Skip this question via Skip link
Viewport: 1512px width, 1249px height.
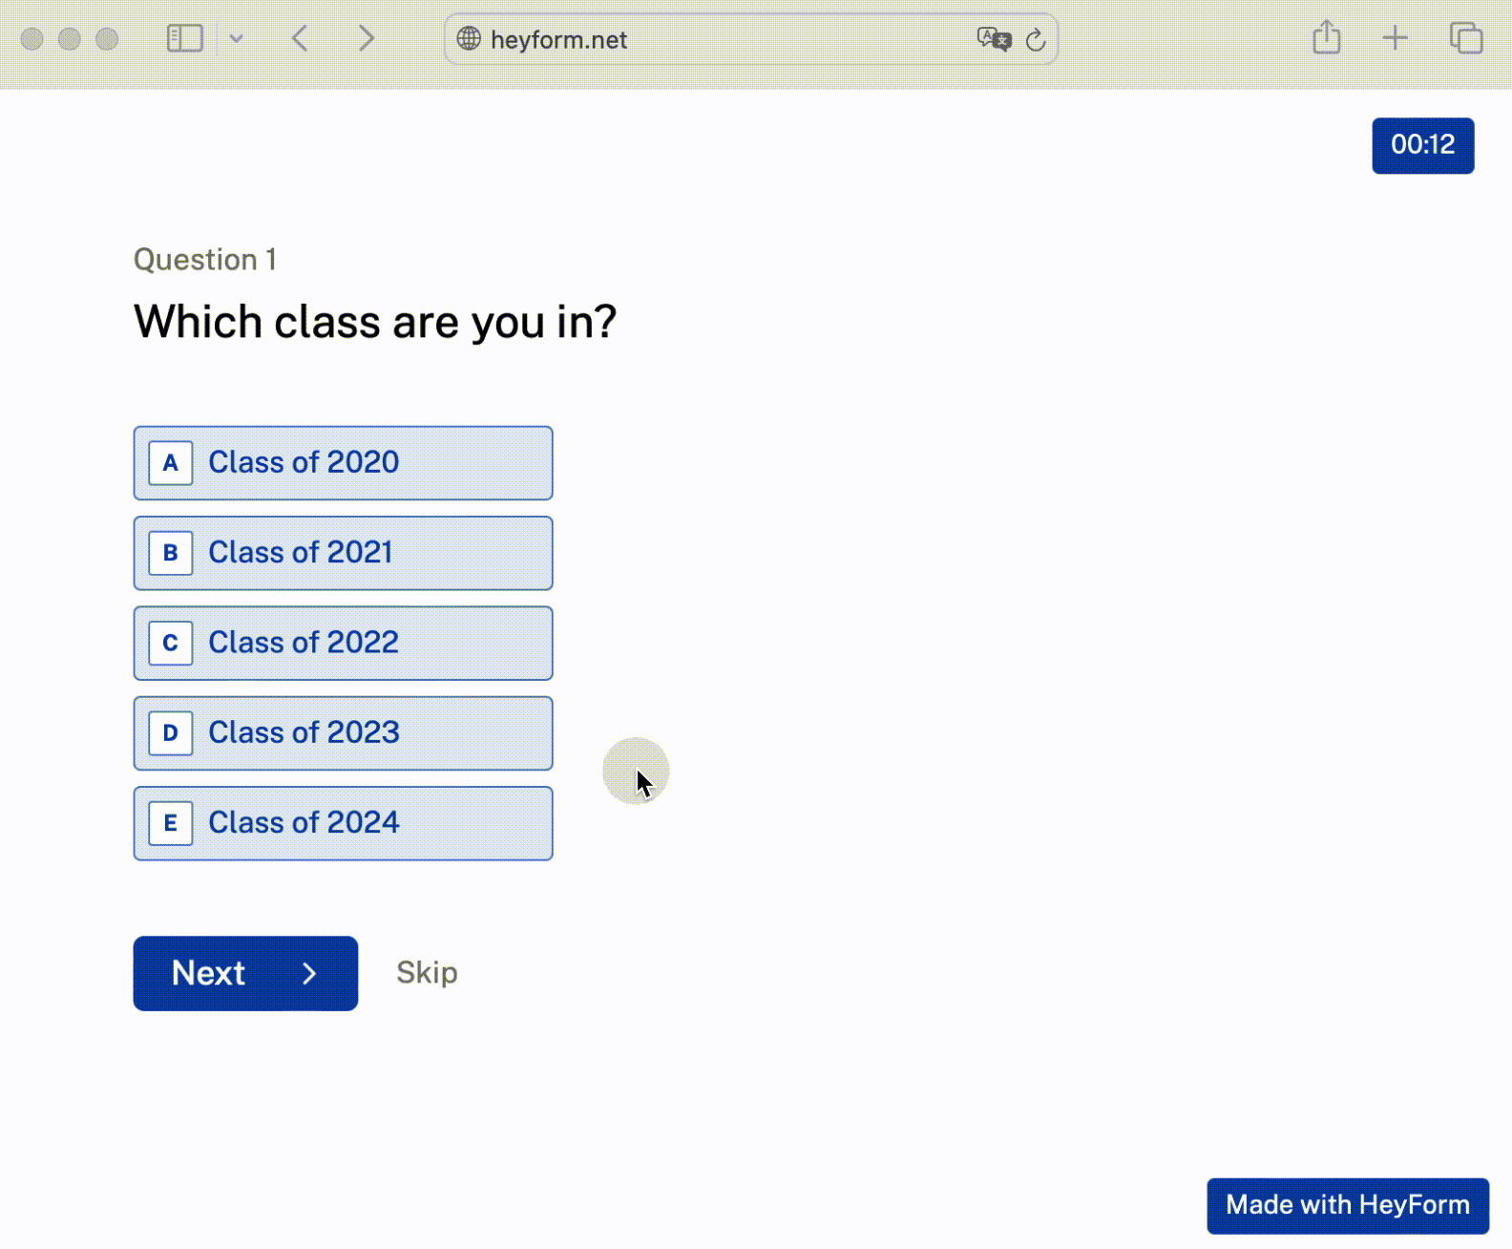[427, 973]
